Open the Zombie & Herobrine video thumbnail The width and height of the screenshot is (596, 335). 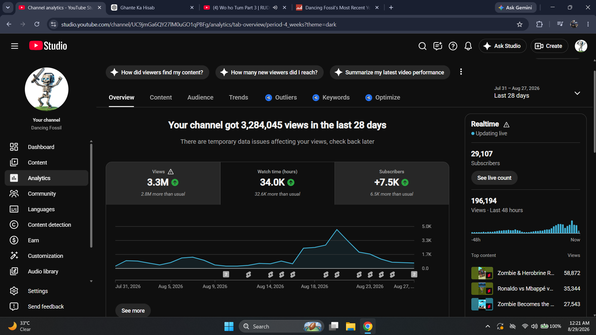point(482,273)
